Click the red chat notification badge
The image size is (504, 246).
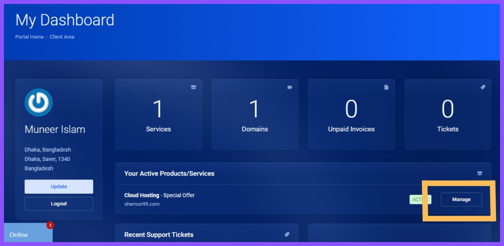pyautogui.click(x=50, y=225)
